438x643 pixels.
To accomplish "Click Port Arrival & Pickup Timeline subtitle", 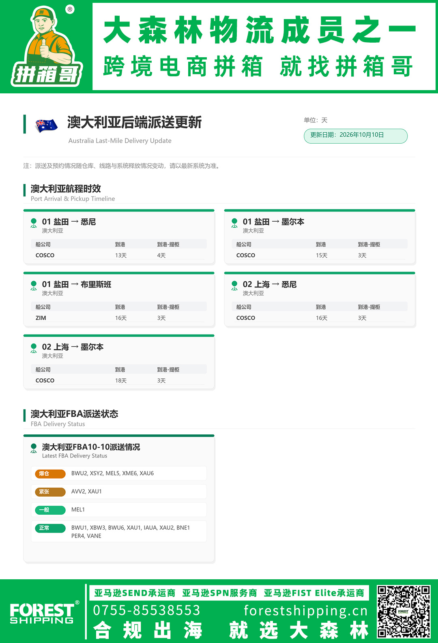I will 73,199.
